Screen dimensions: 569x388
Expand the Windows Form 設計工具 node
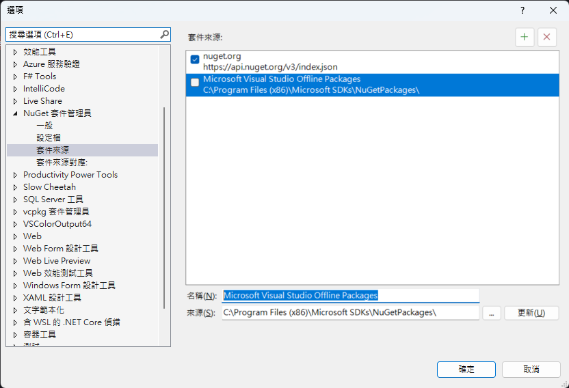click(x=15, y=286)
